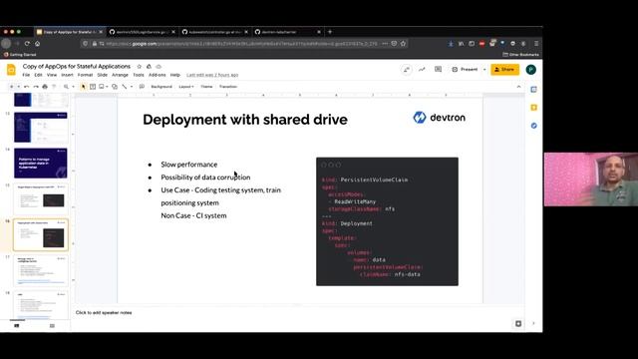
Task: Click the undo arrow in toolbar
Action: click(27, 87)
